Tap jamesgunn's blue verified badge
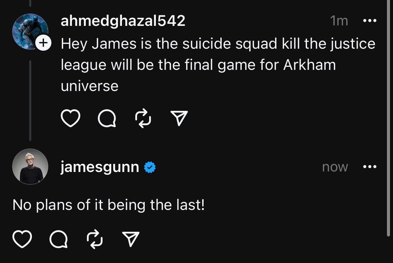 click(150, 167)
